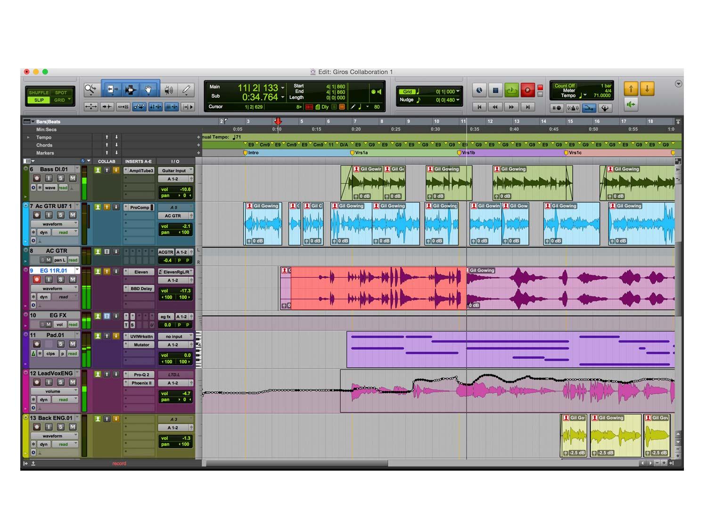
Task: Click the Return to Zero button
Action: tap(479, 107)
